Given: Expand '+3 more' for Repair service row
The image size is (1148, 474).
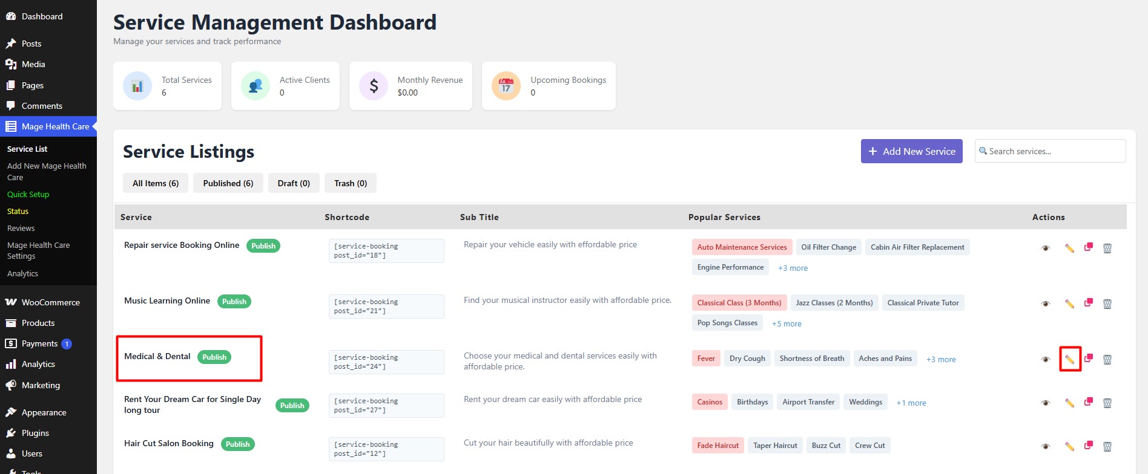Looking at the screenshot, I should pyautogui.click(x=793, y=268).
